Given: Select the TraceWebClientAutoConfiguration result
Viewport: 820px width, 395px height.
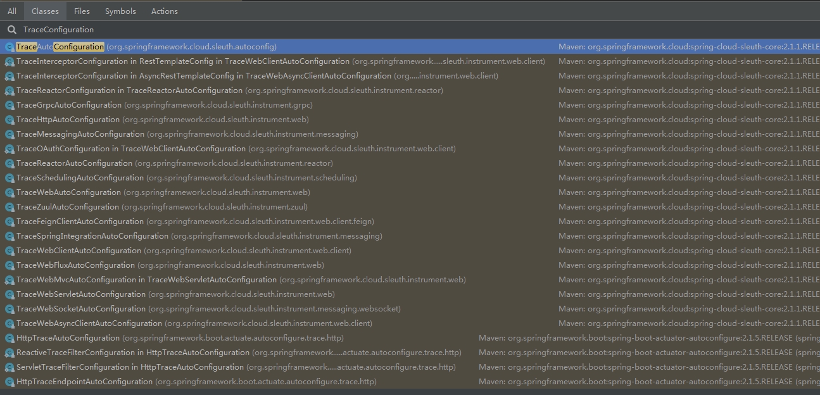Looking at the screenshot, I should coord(410,251).
